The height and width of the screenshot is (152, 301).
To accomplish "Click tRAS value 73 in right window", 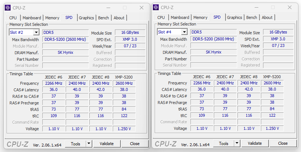I will coord(202,109).
